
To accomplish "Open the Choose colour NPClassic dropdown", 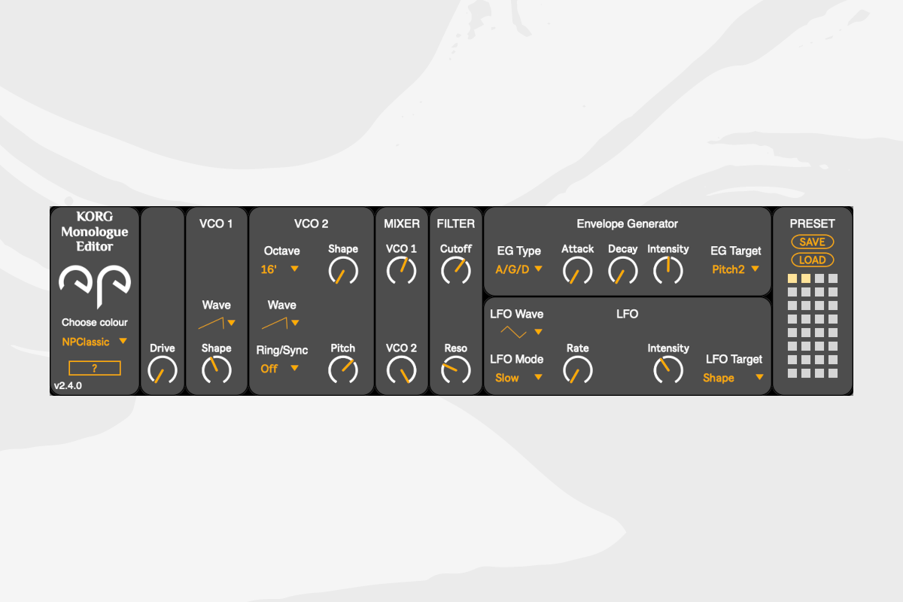I will [95, 342].
